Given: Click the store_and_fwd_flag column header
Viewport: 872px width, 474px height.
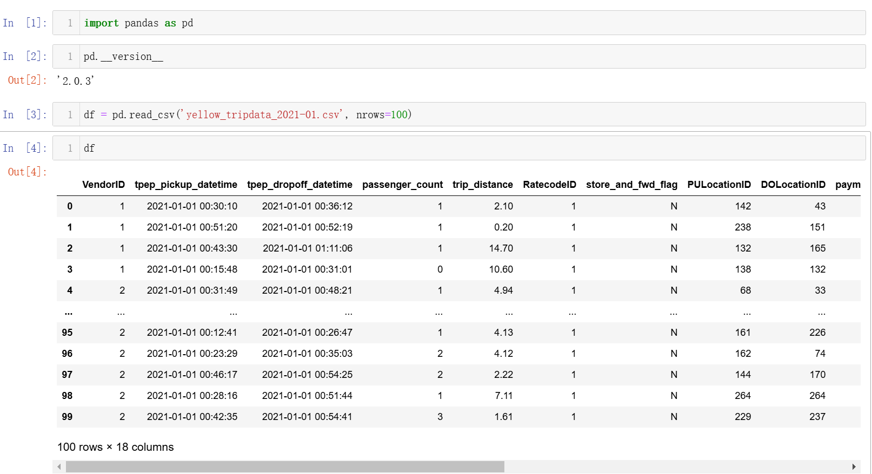Looking at the screenshot, I should click(631, 185).
